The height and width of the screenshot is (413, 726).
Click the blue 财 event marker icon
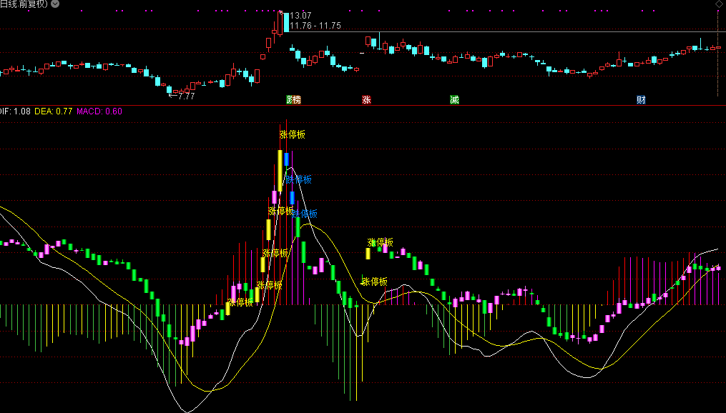(x=641, y=99)
